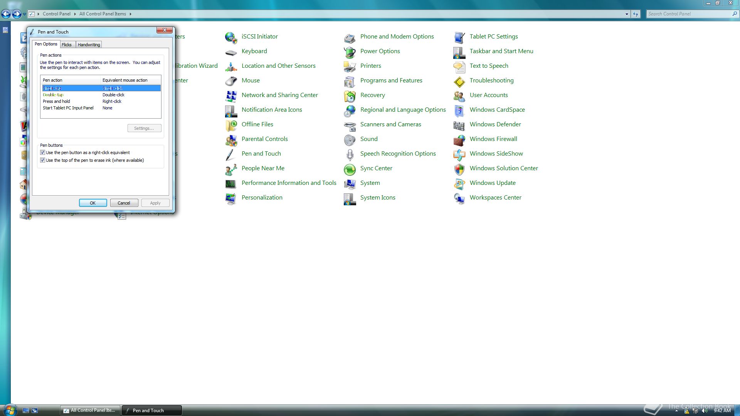The height and width of the screenshot is (416, 740).
Task: Open the Taskbar and Start Menu link
Action: pos(501,51)
